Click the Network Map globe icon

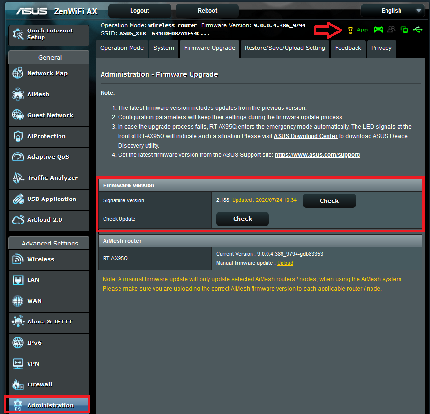click(x=18, y=73)
